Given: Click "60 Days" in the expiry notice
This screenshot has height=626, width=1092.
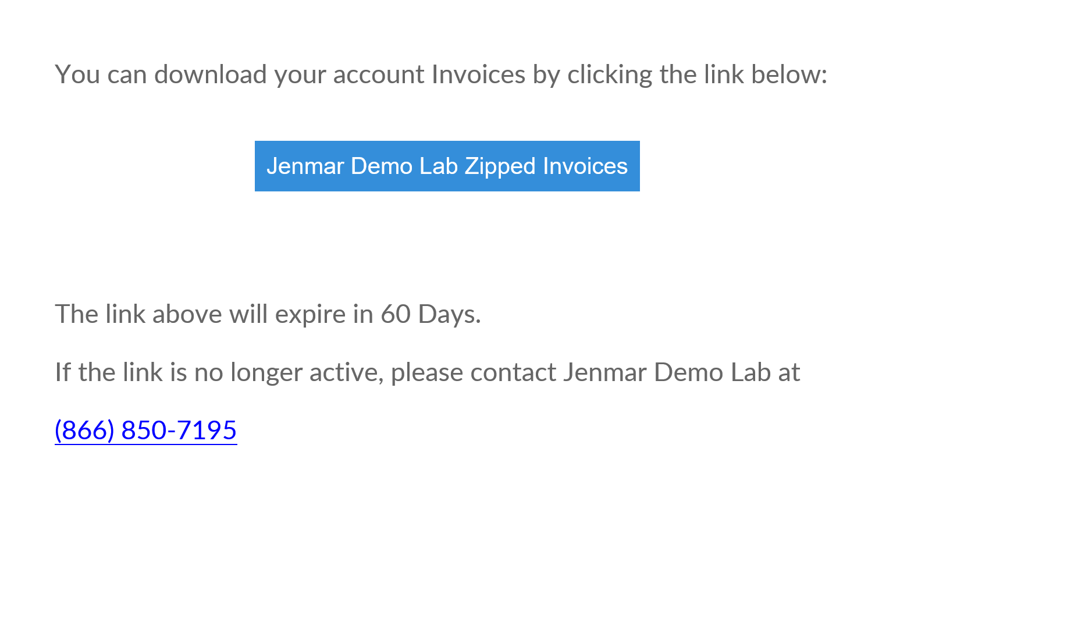Looking at the screenshot, I should (431, 314).
